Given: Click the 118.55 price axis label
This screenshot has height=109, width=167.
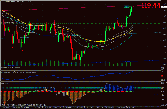Looking at the screenshot, I should click(164, 28).
